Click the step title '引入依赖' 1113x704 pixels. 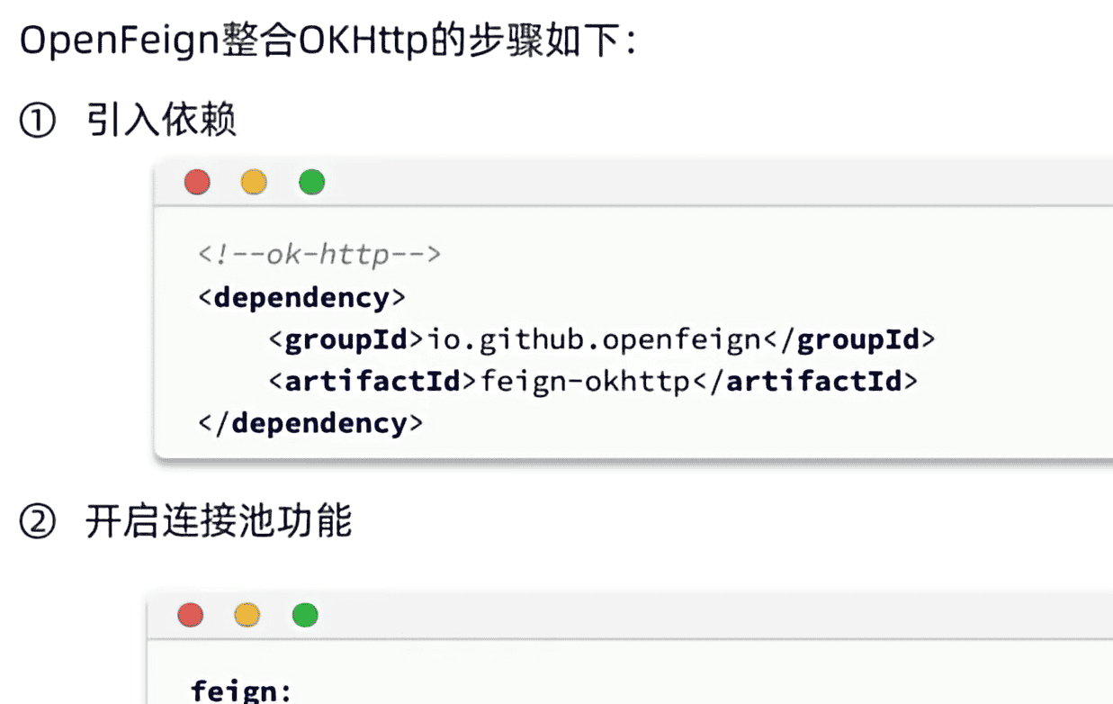pyautogui.click(x=162, y=121)
